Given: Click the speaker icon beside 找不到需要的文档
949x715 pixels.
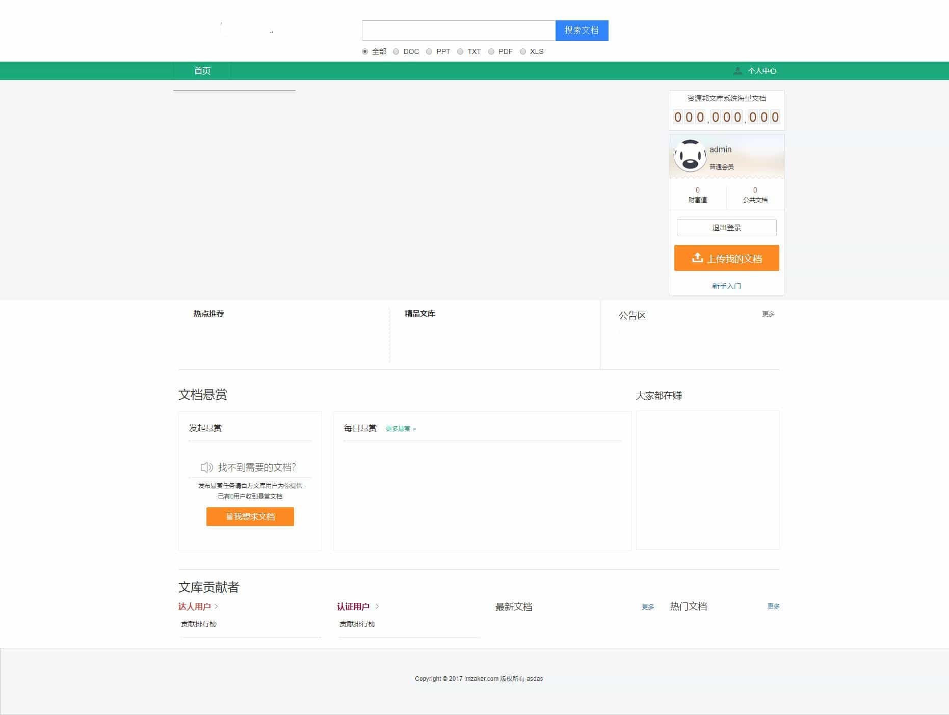Looking at the screenshot, I should pos(206,467).
